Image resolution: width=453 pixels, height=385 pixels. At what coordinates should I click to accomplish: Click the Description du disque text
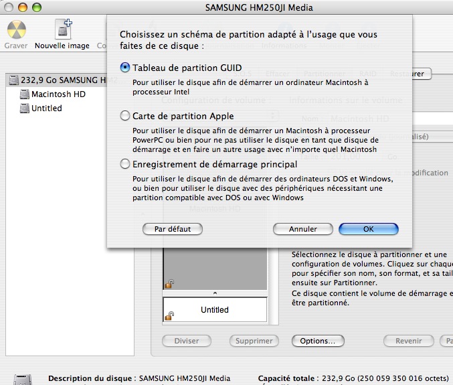tap(139, 378)
